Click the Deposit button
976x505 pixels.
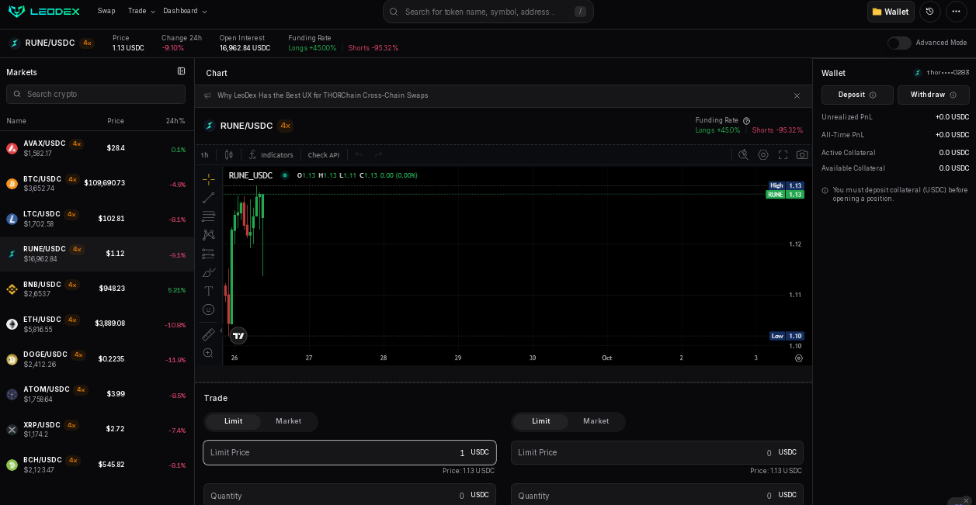point(857,95)
